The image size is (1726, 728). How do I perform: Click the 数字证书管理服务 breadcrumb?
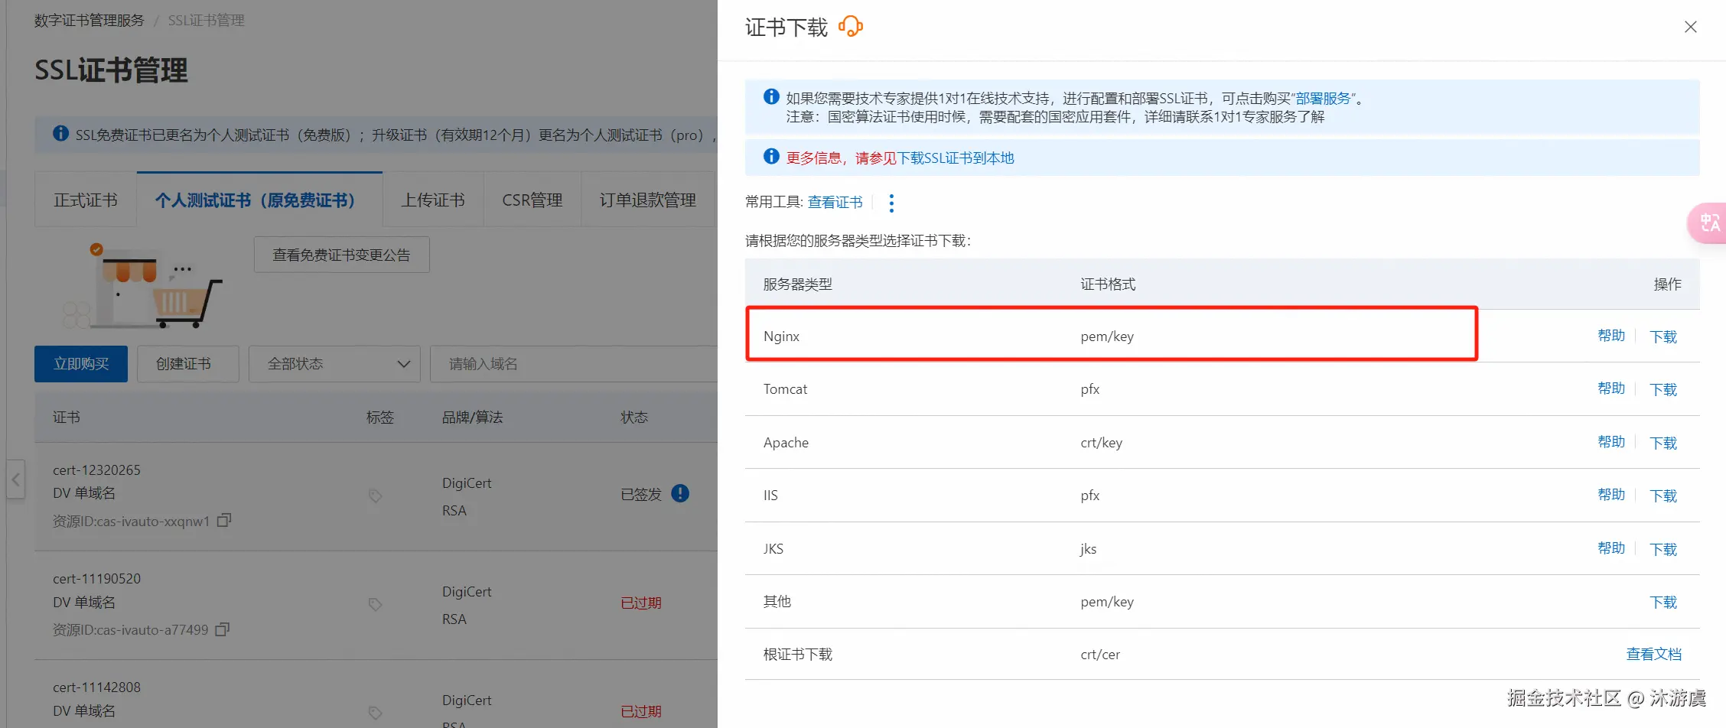[x=90, y=21]
